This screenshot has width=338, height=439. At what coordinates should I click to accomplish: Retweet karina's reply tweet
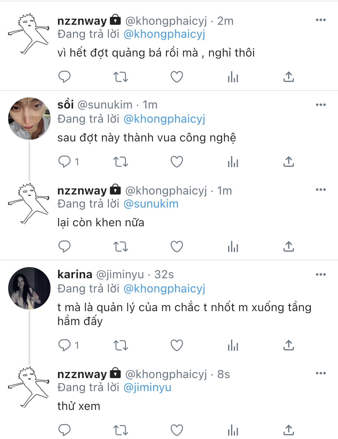point(120,346)
